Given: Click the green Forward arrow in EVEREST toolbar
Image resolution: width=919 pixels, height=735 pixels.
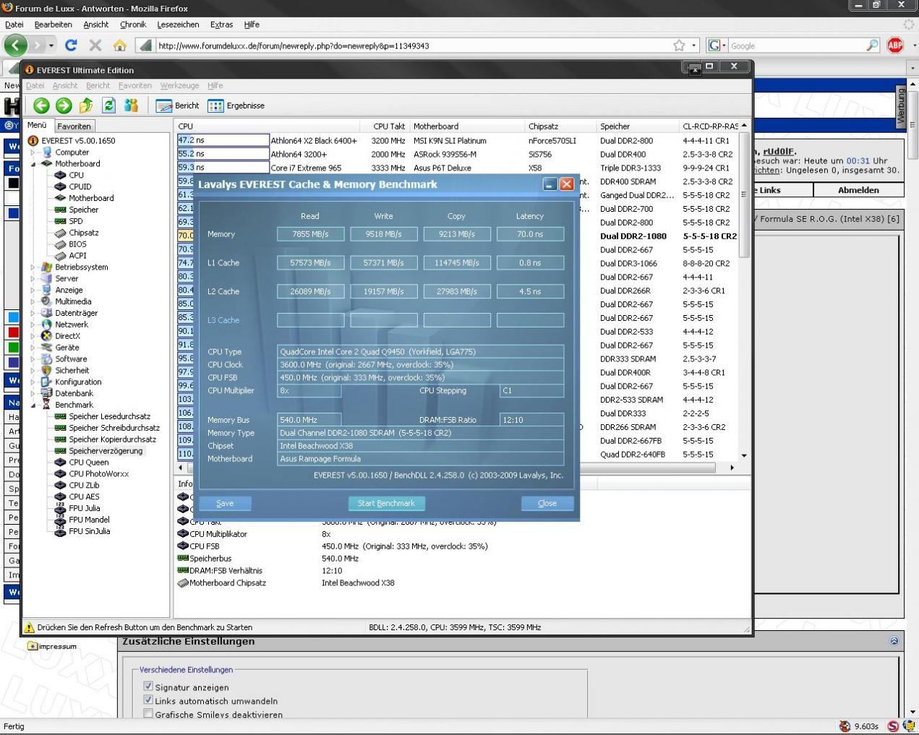Looking at the screenshot, I should click(x=64, y=106).
